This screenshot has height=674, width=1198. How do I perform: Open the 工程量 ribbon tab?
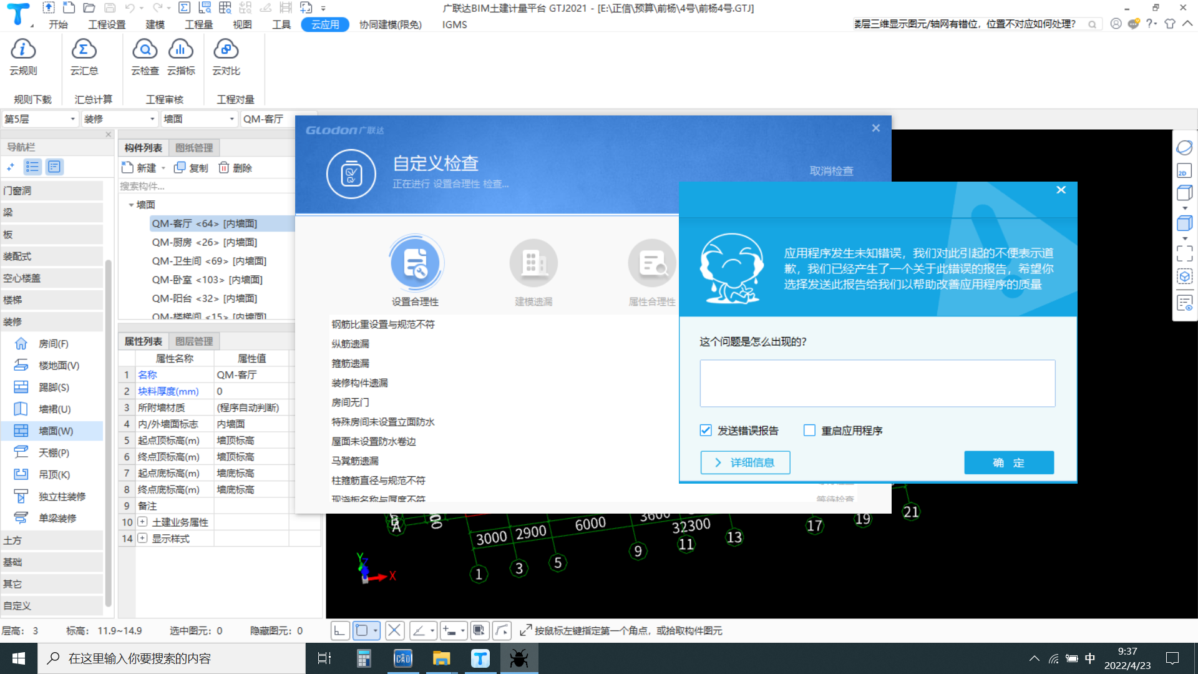[x=199, y=24]
